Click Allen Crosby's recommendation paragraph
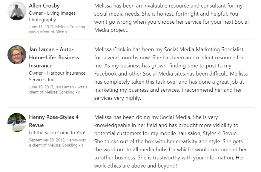The width and height of the screenshot is (261, 172). click(x=171, y=18)
